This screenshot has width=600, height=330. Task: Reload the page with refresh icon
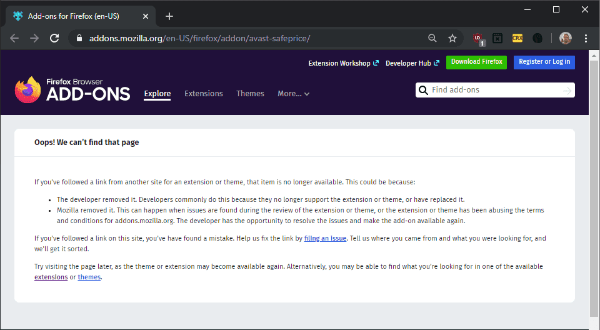54,38
